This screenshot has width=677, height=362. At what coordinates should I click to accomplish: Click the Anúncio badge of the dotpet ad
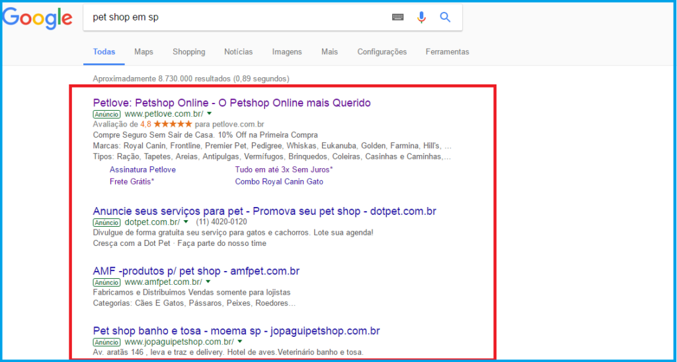coord(106,222)
